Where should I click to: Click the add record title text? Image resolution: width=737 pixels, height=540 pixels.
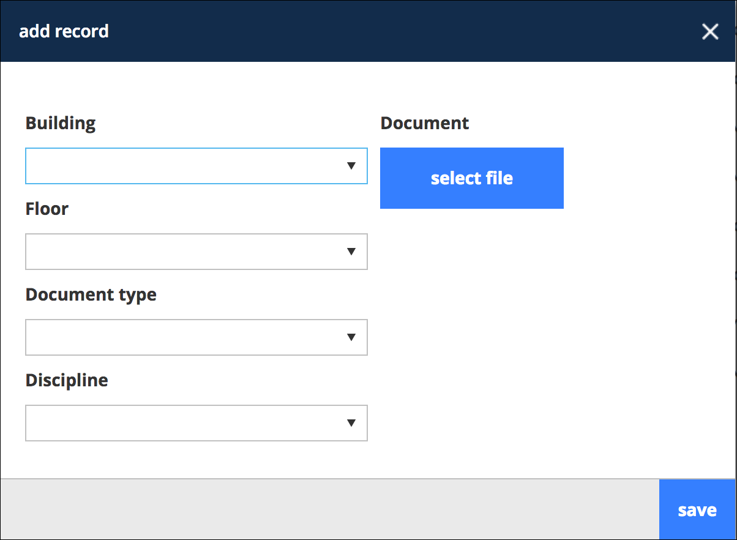pos(64,31)
